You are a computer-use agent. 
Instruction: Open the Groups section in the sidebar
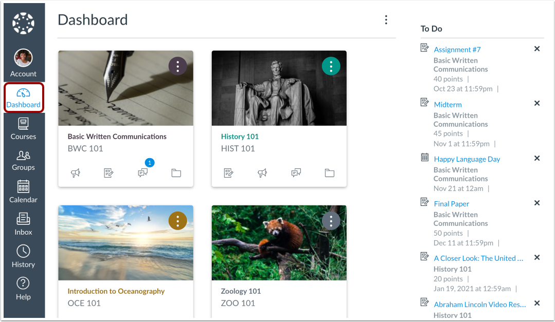click(x=23, y=160)
